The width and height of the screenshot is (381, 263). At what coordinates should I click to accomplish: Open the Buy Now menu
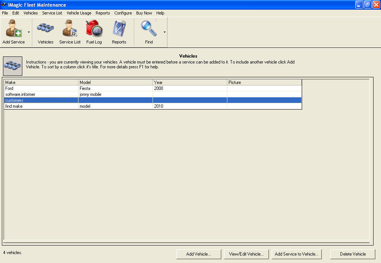coord(144,13)
